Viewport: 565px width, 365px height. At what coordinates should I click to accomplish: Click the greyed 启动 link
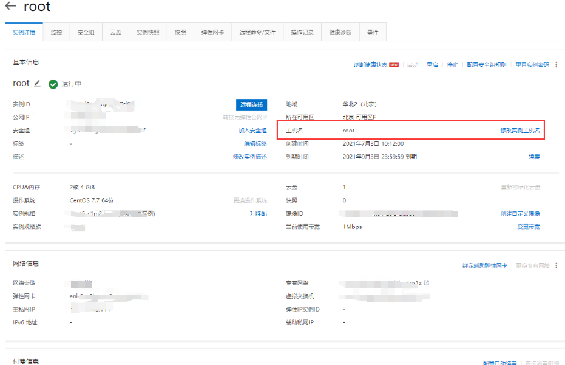click(x=413, y=64)
